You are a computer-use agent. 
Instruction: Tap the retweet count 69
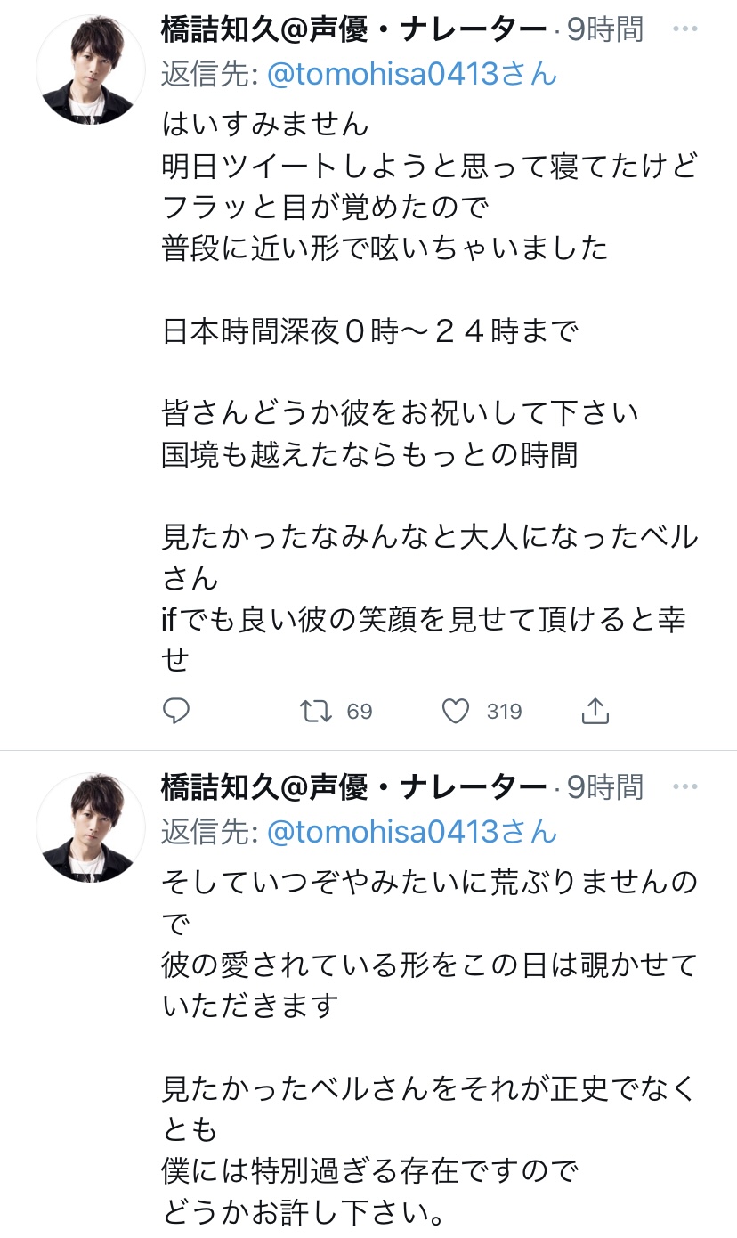point(360,712)
